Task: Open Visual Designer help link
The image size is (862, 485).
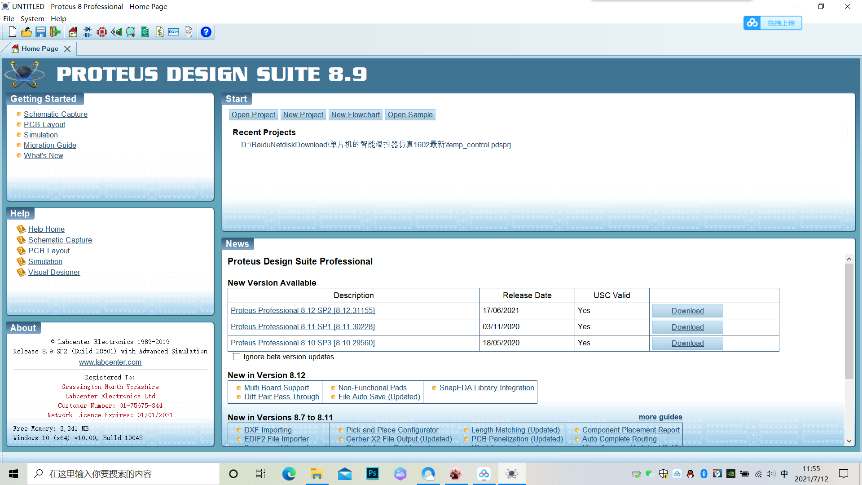Action: point(54,272)
